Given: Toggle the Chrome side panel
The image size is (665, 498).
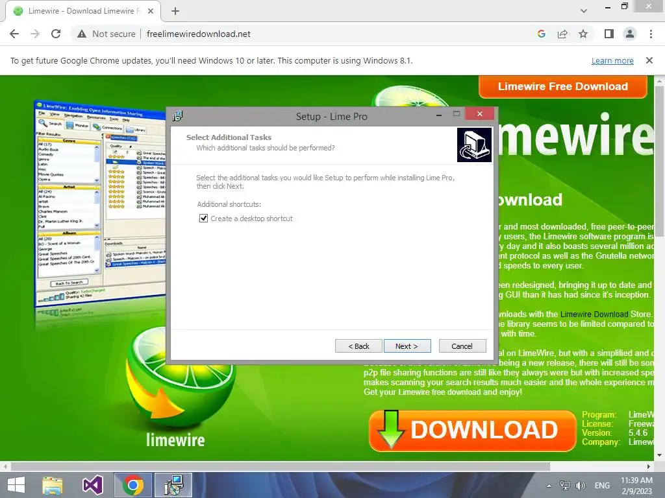Looking at the screenshot, I should click(x=609, y=34).
